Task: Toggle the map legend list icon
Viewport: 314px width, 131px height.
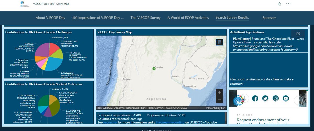Action: pos(220,42)
